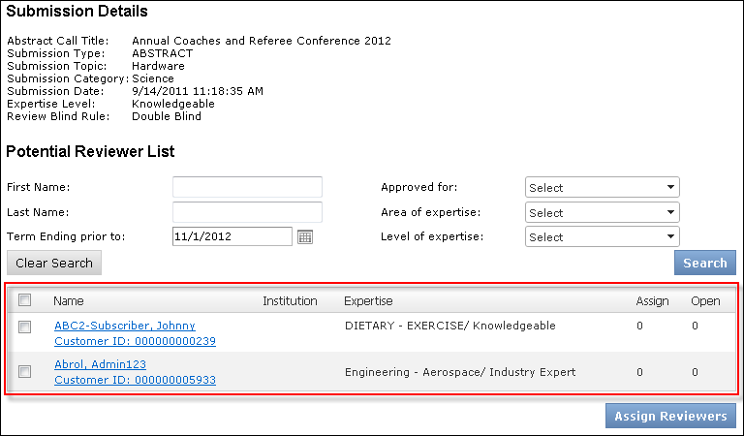Click the Assign column header

click(x=652, y=301)
